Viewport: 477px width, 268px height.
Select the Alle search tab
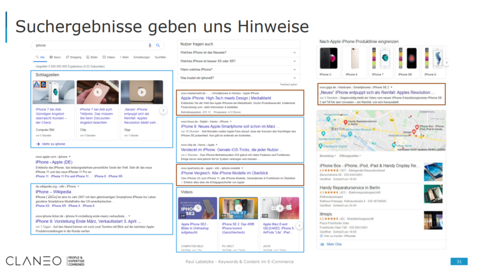(x=40, y=57)
